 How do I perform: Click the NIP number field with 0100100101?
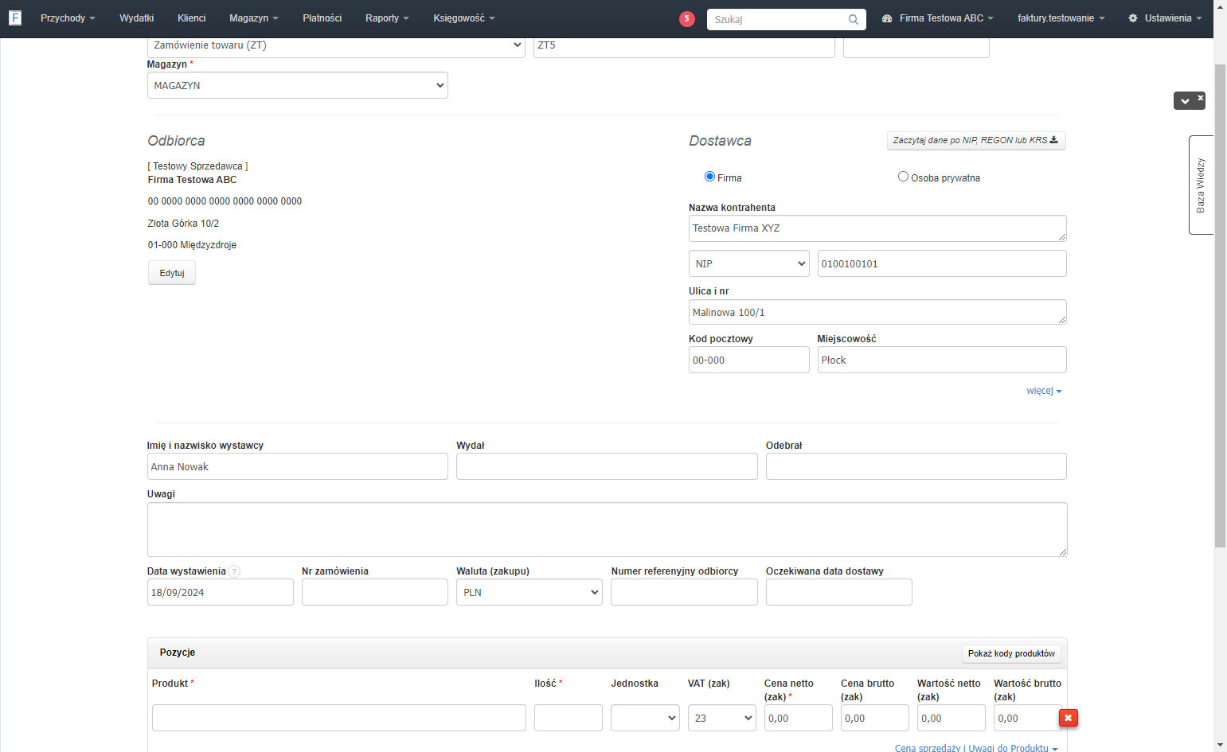pyautogui.click(x=942, y=263)
